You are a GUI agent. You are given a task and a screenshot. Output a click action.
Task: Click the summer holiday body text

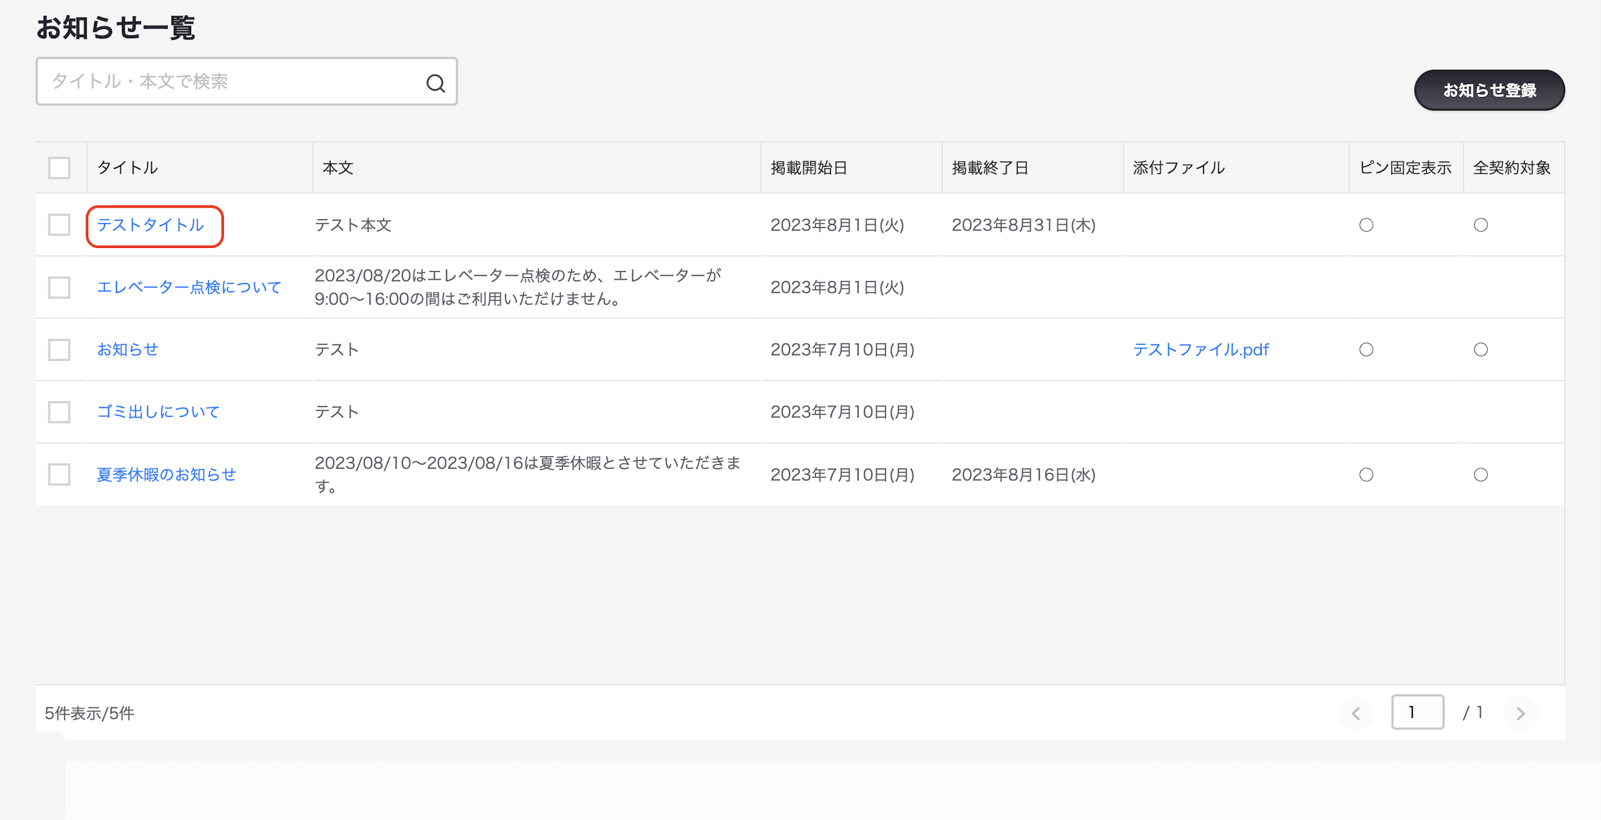click(x=528, y=475)
